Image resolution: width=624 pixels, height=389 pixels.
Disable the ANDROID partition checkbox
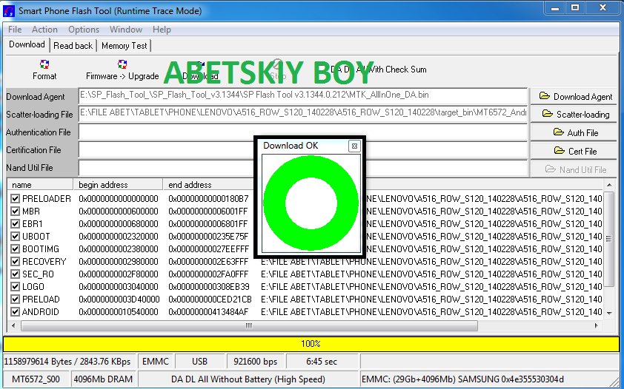coord(15,312)
